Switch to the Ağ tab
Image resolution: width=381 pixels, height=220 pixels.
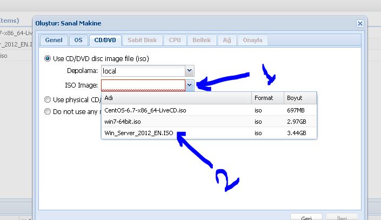(x=228, y=41)
